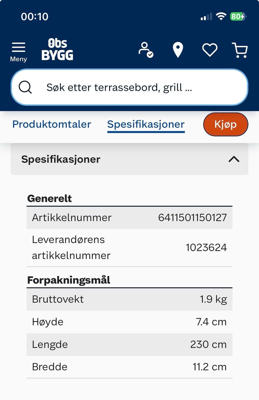Open the favorites heart icon
The image size is (259, 400).
point(210,50)
